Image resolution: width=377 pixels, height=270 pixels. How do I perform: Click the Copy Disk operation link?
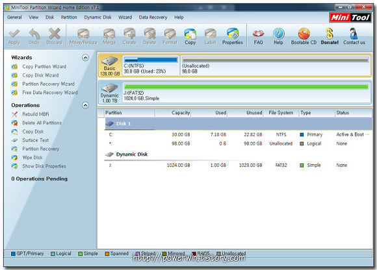tap(33, 132)
